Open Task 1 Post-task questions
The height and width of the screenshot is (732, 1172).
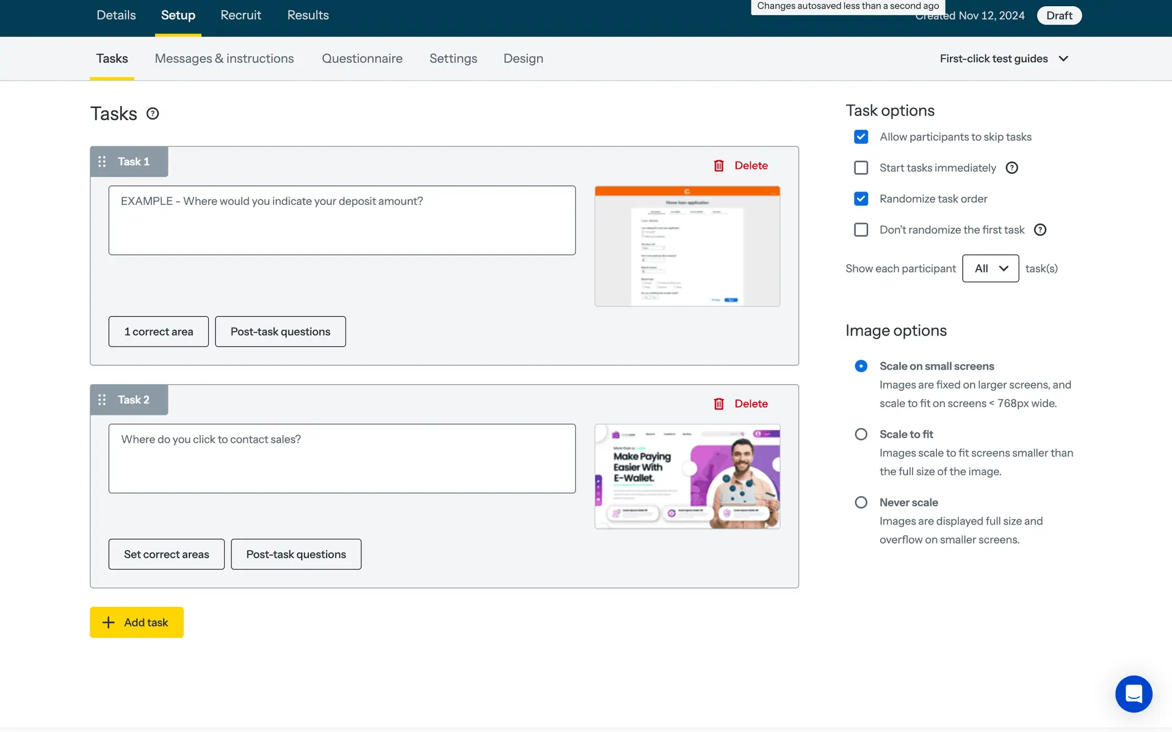click(280, 332)
